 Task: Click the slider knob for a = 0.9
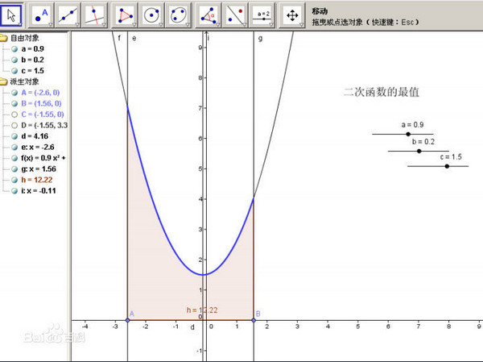pos(408,134)
